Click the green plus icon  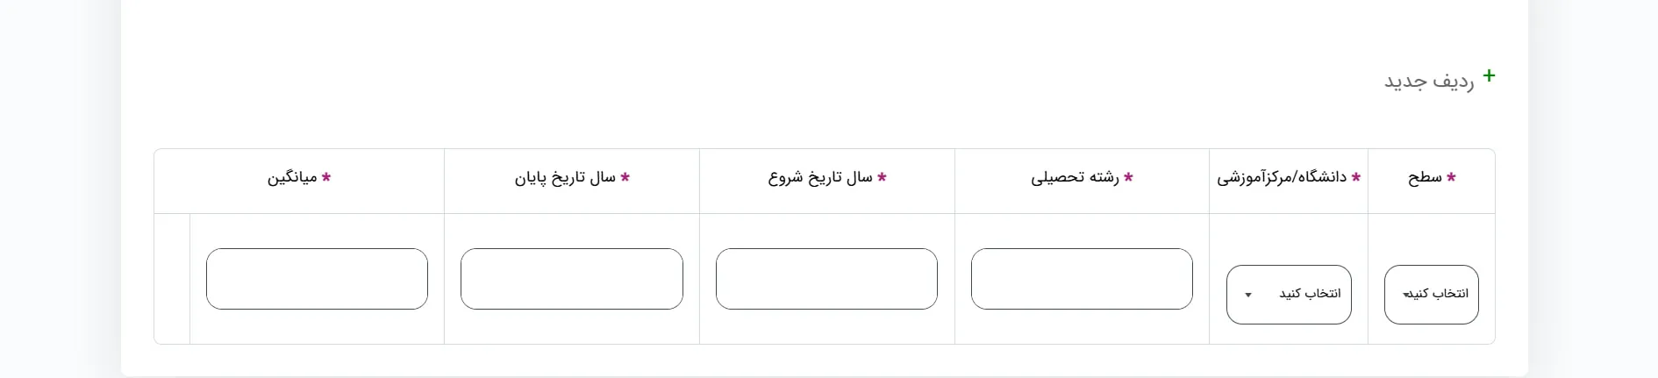pos(1489,76)
